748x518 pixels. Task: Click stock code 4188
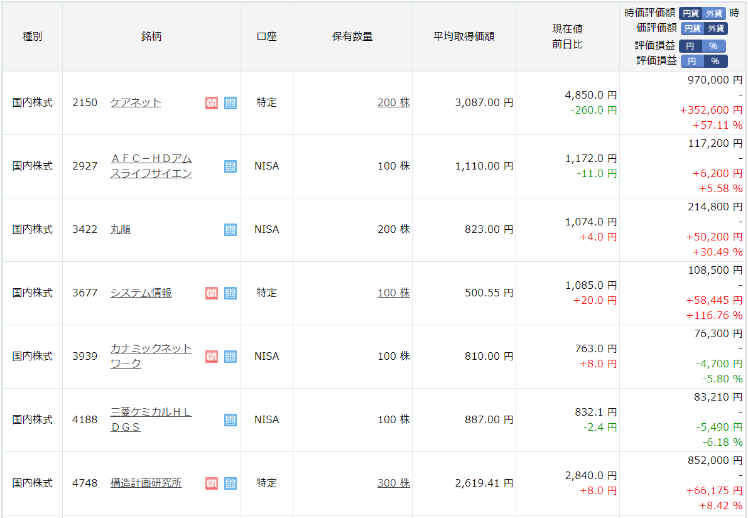[x=84, y=420]
